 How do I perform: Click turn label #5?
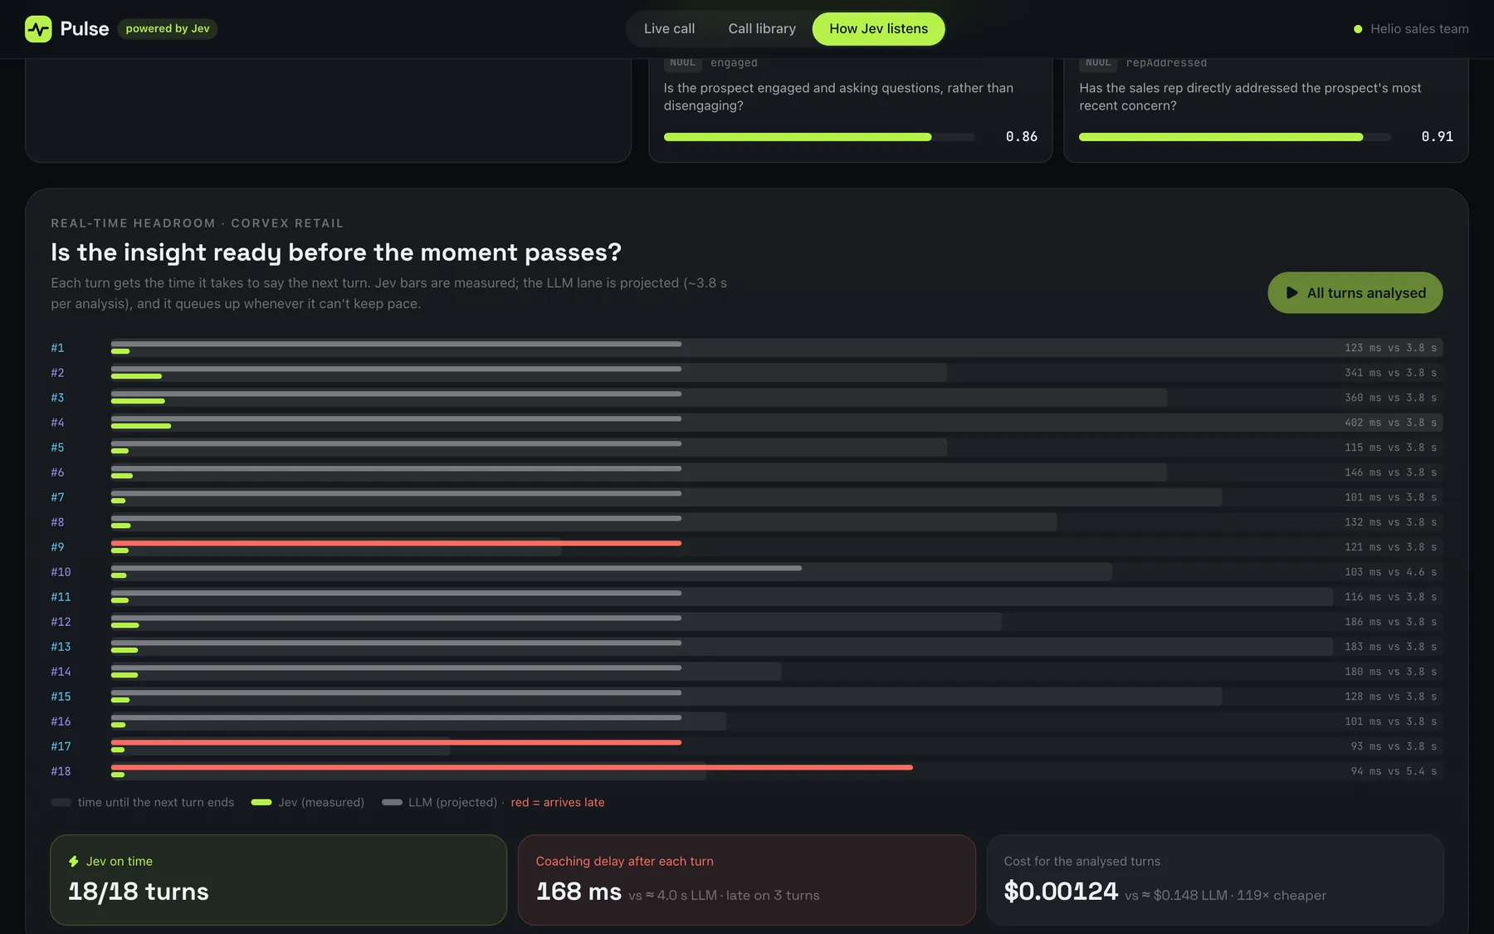tap(57, 447)
